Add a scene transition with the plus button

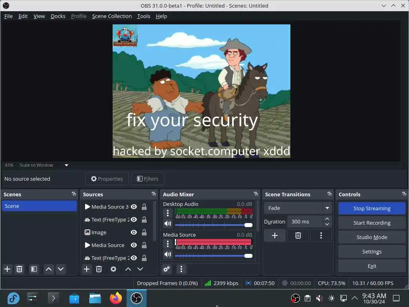pos(275,236)
